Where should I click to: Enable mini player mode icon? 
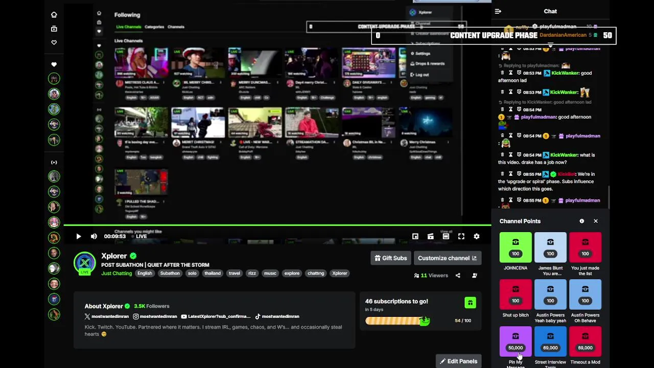coord(415,236)
